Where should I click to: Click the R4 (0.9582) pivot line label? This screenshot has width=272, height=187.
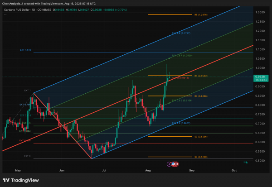pyautogui.click(x=201, y=76)
